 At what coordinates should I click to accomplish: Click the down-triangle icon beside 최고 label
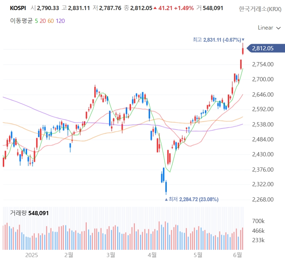(243, 40)
